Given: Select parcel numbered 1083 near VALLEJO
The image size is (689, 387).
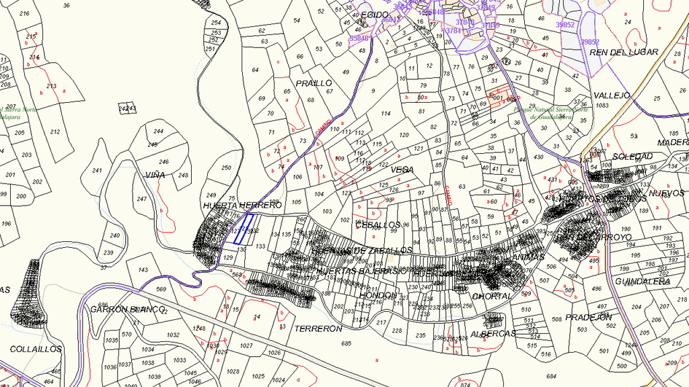Looking at the screenshot, I should (x=602, y=105).
